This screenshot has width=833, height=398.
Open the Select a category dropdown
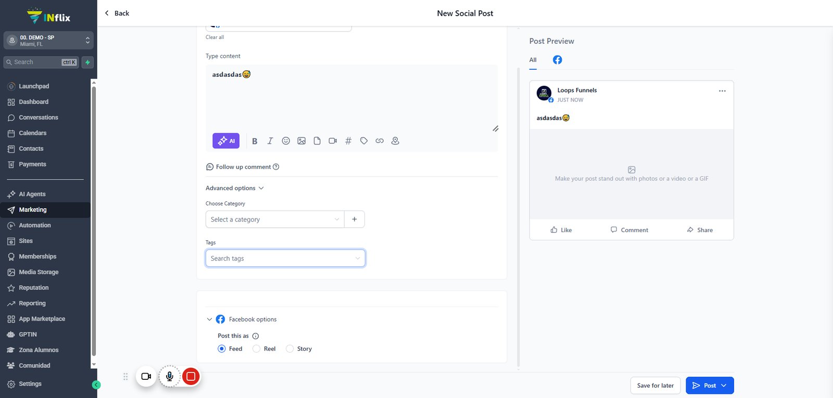(x=275, y=220)
